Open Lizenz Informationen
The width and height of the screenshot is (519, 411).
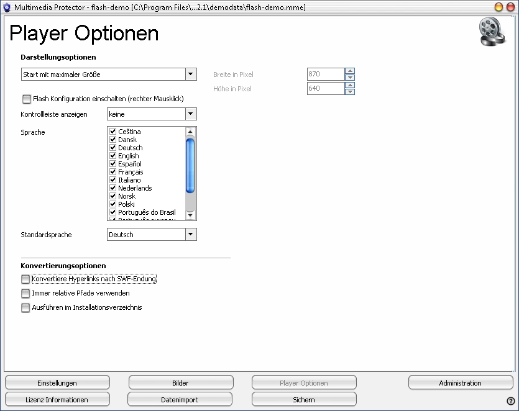[x=57, y=400]
